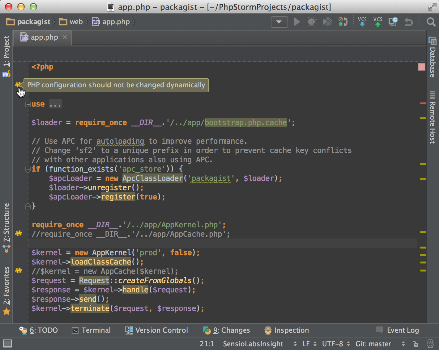Open Search Everywhere magnifier
This screenshot has height=350, width=439.
pyautogui.click(x=431, y=22)
